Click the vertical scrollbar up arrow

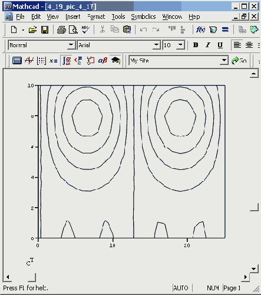tap(254, 74)
